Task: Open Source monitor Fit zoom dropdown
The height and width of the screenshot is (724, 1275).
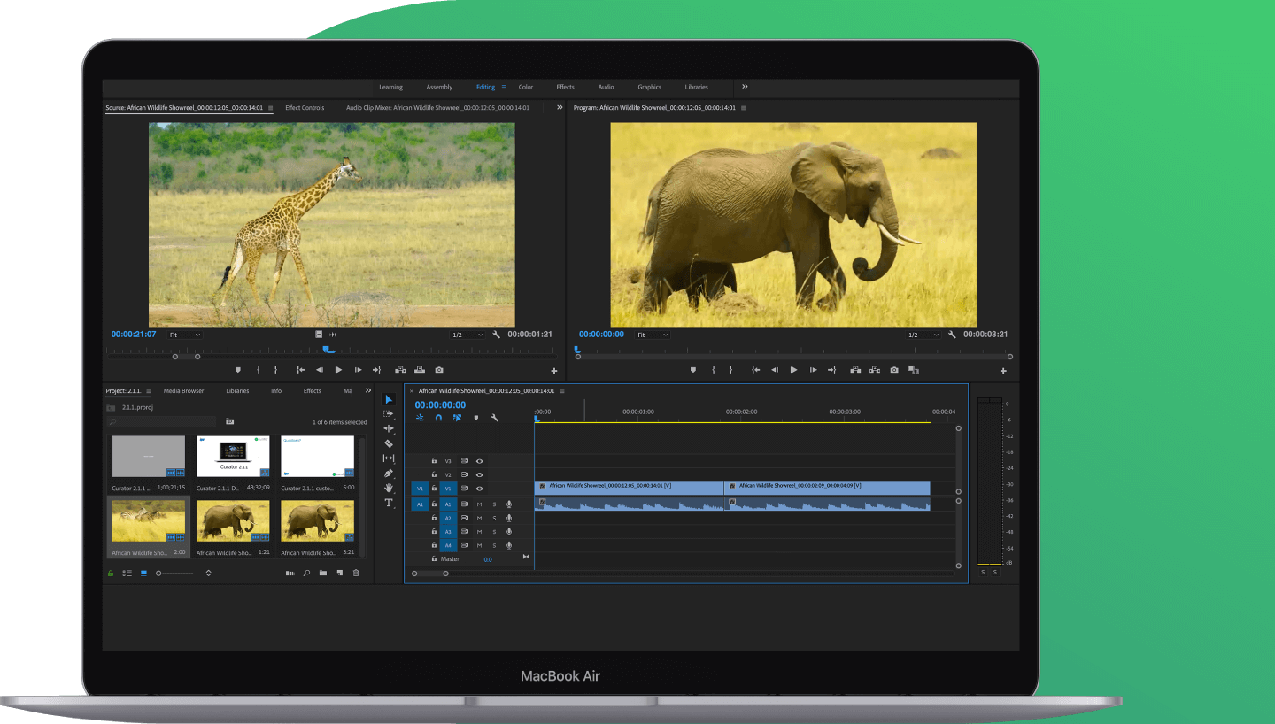Action: (184, 335)
